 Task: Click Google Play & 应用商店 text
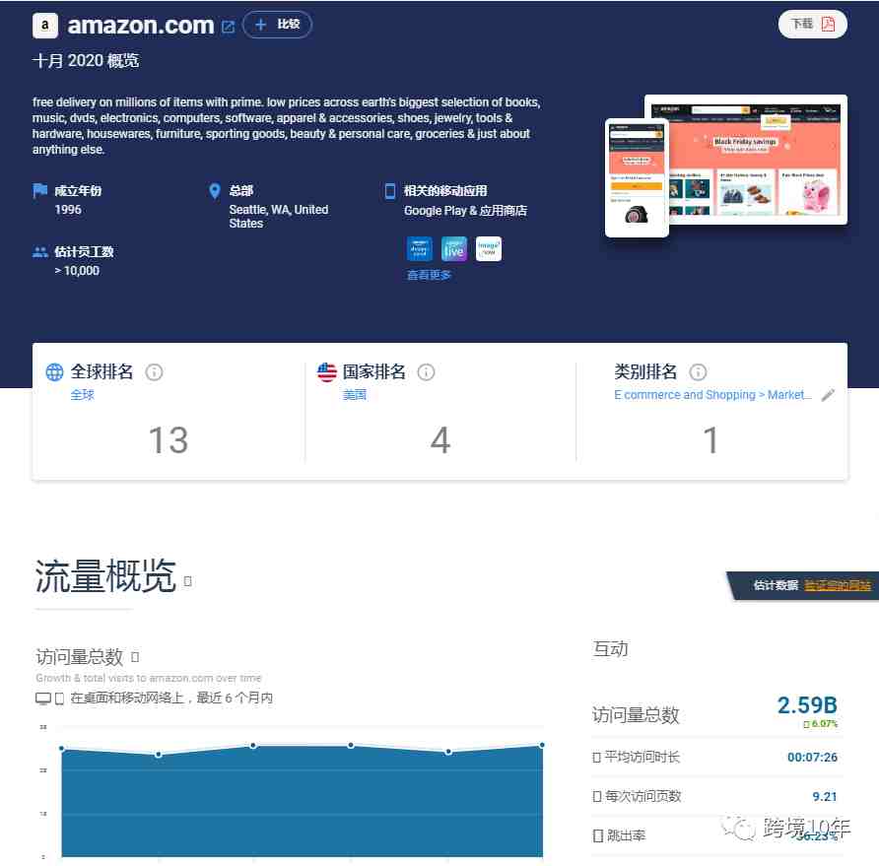[x=465, y=211]
